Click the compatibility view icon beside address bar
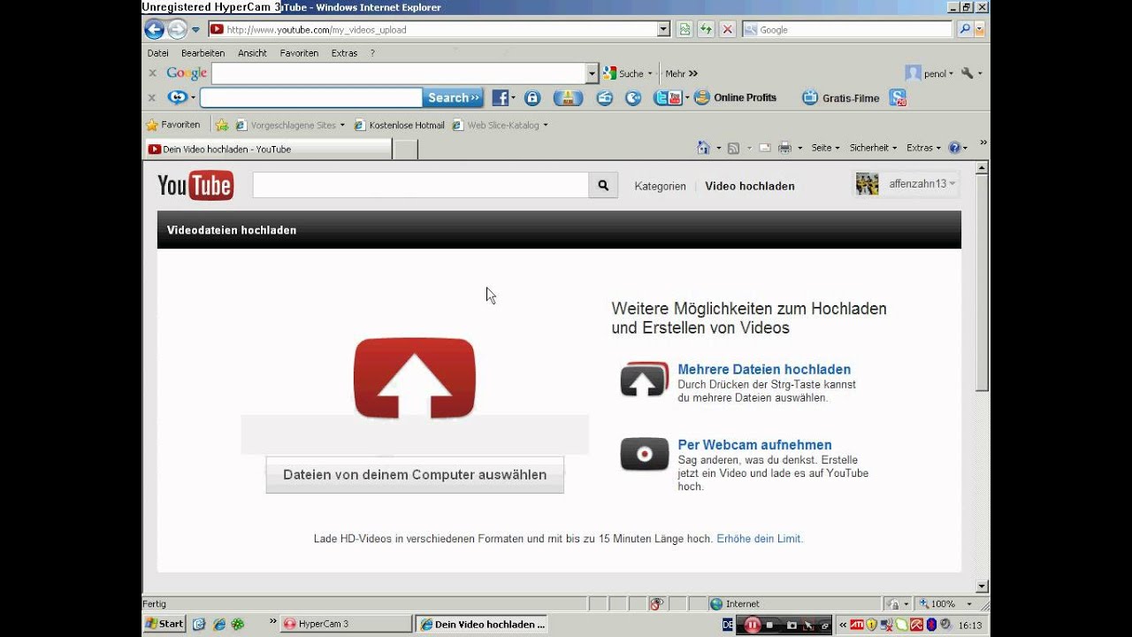The width and height of the screenshot is (1132, 637). click(684, 29)
